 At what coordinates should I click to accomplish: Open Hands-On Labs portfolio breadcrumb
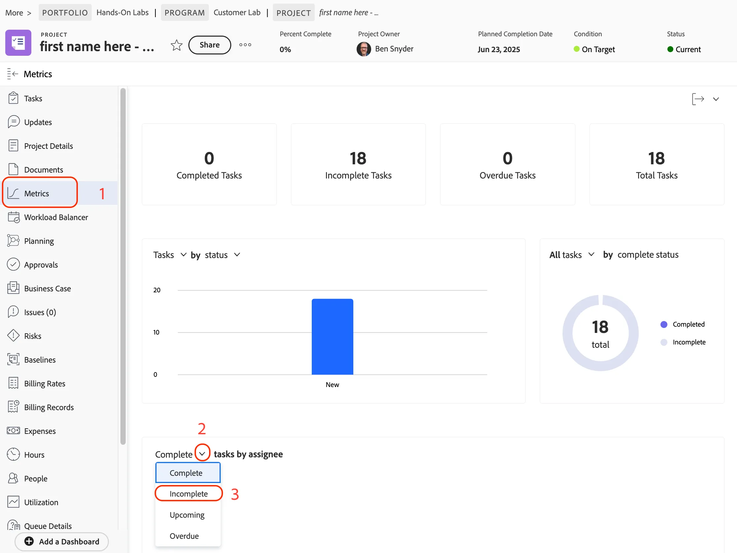(122, 12)
